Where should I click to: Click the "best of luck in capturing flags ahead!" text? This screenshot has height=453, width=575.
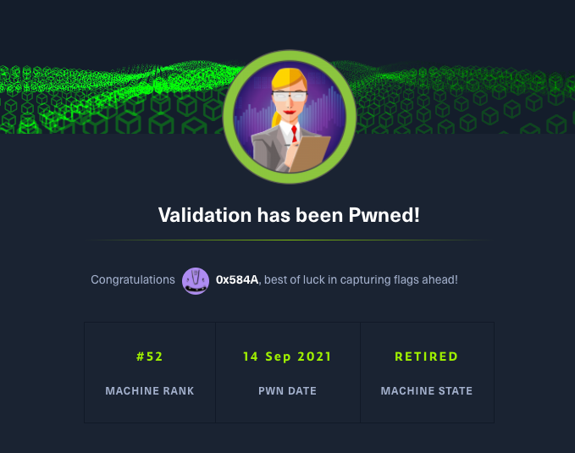pyautogui.click(x=361, y=280)
